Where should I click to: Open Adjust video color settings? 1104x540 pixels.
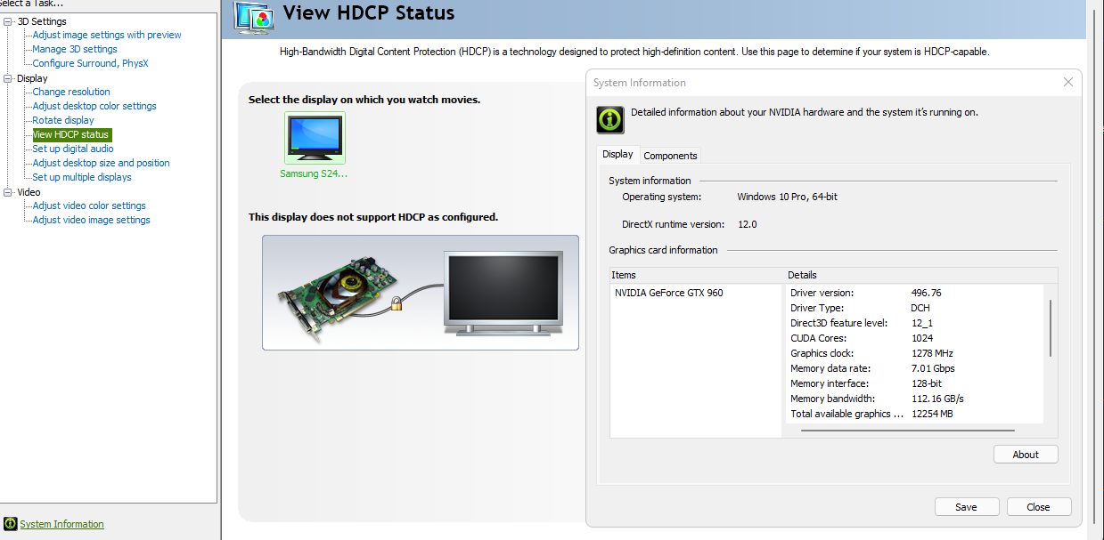click(x=89, y=206)
